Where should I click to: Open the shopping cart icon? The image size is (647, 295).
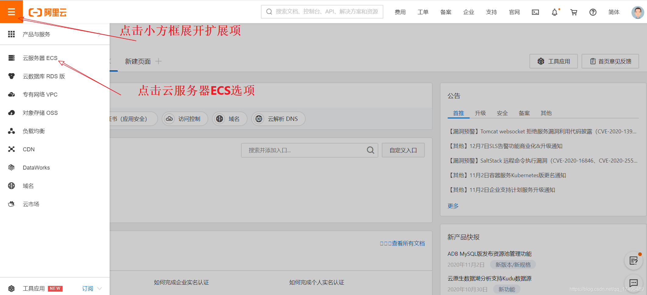point(574,12)
